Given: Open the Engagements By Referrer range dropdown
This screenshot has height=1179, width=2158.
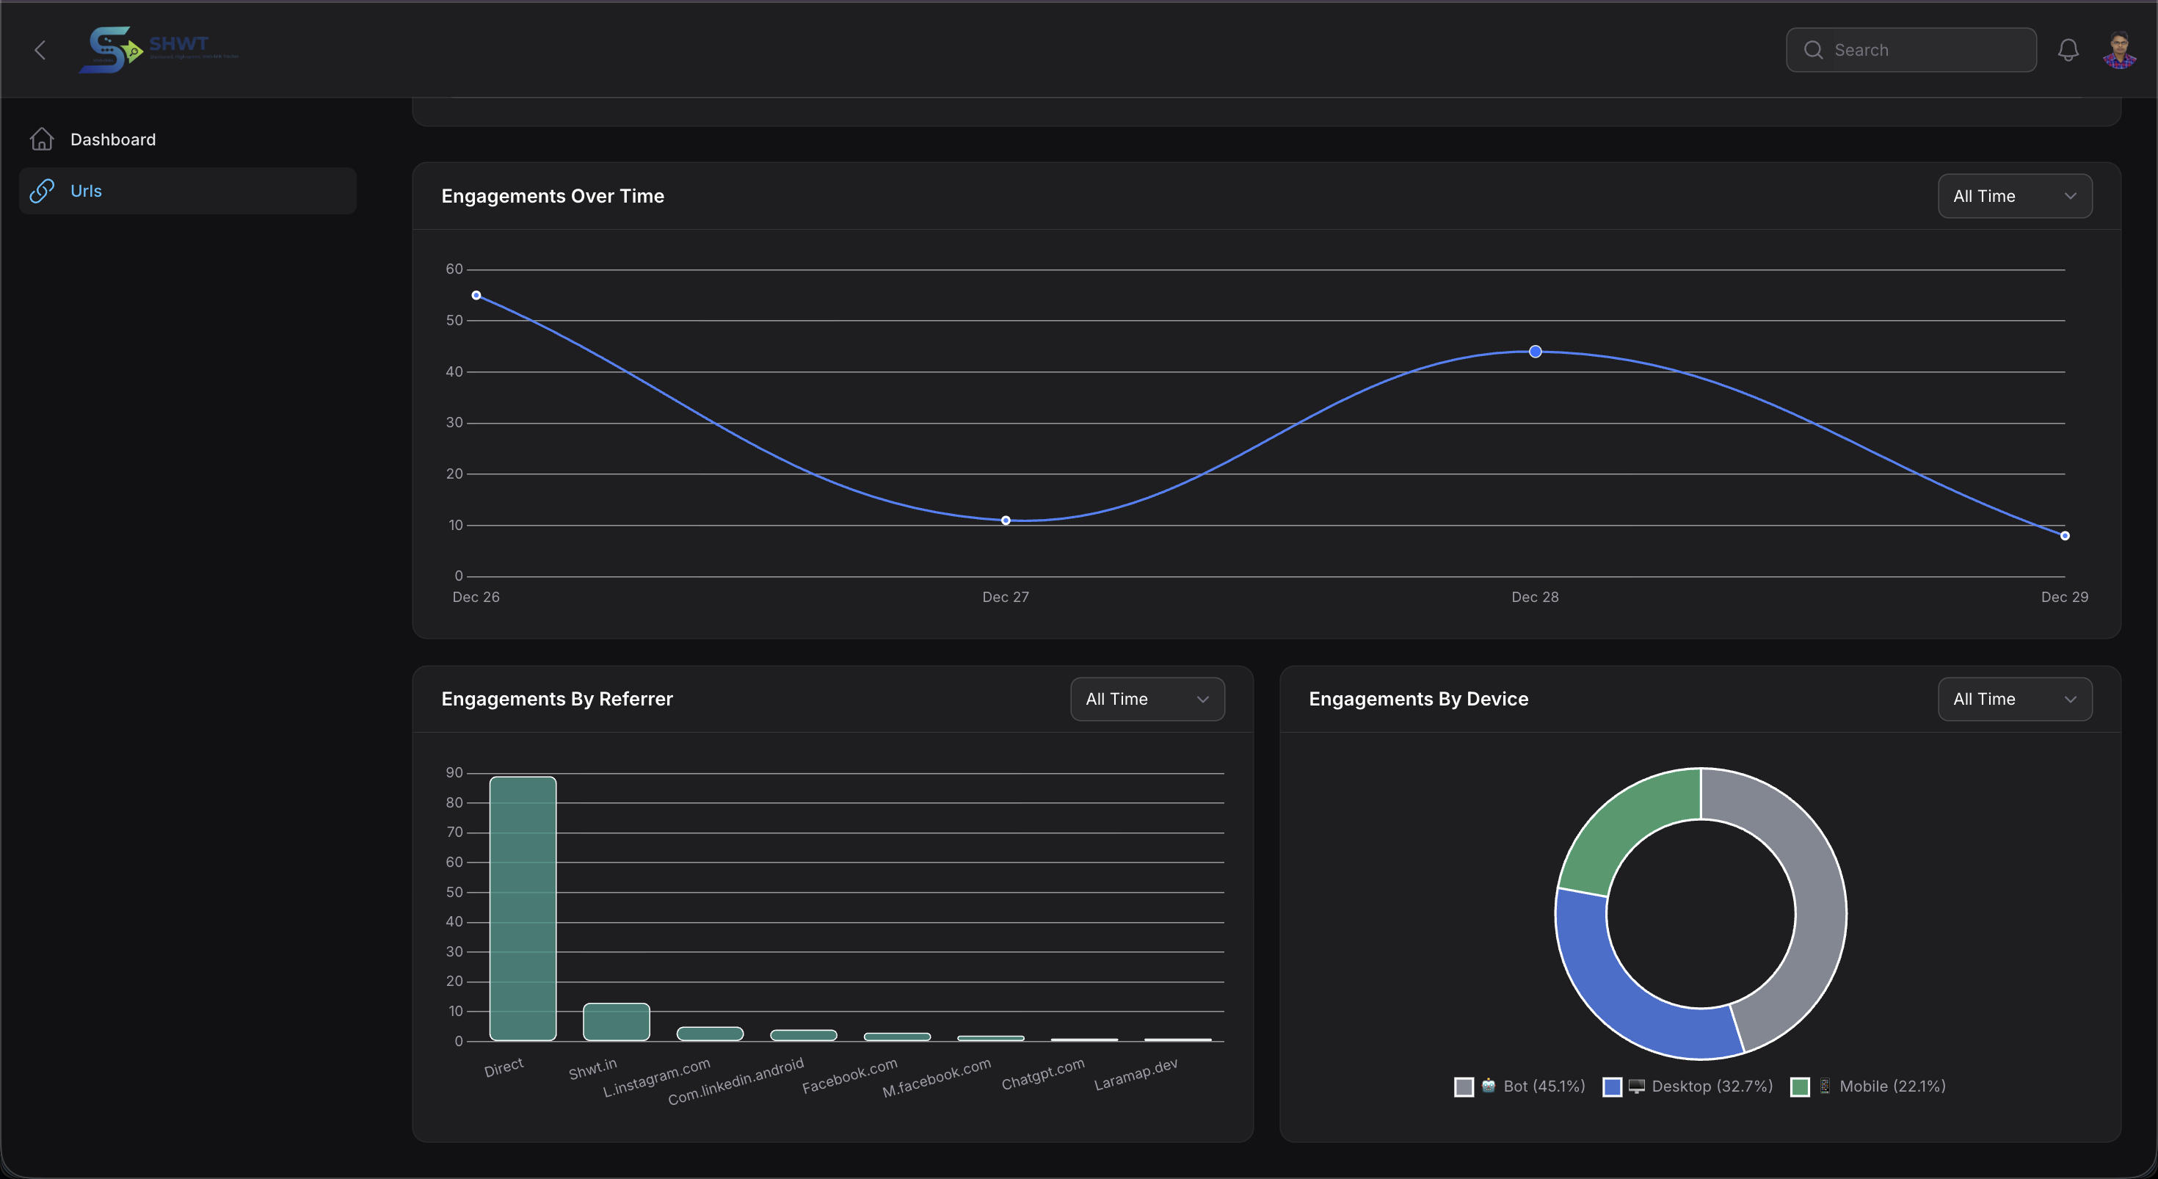Looking at the screenshot, I should click(x=1147, y=699).
